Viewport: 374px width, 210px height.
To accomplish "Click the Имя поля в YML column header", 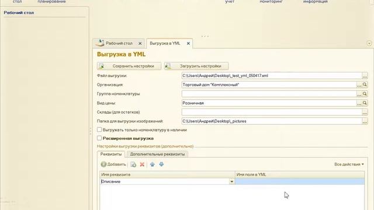I will tap(300, 174).
